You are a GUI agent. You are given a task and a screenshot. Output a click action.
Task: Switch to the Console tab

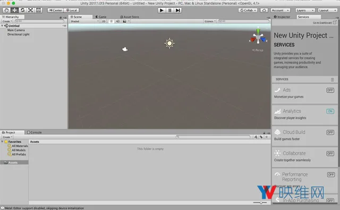[x=34, y=132]
